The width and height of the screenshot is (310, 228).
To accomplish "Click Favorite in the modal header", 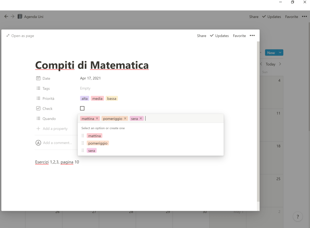I will pyautogui.click(x=239, y=36).
